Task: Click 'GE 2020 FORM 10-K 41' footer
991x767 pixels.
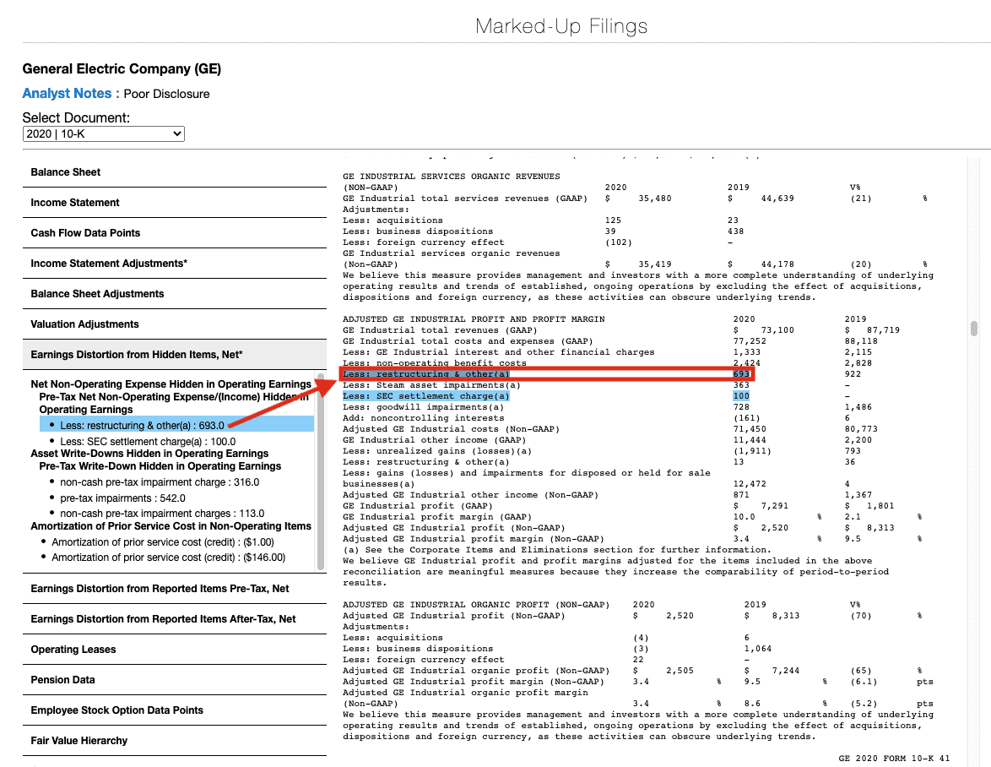Action: point(894,759)
